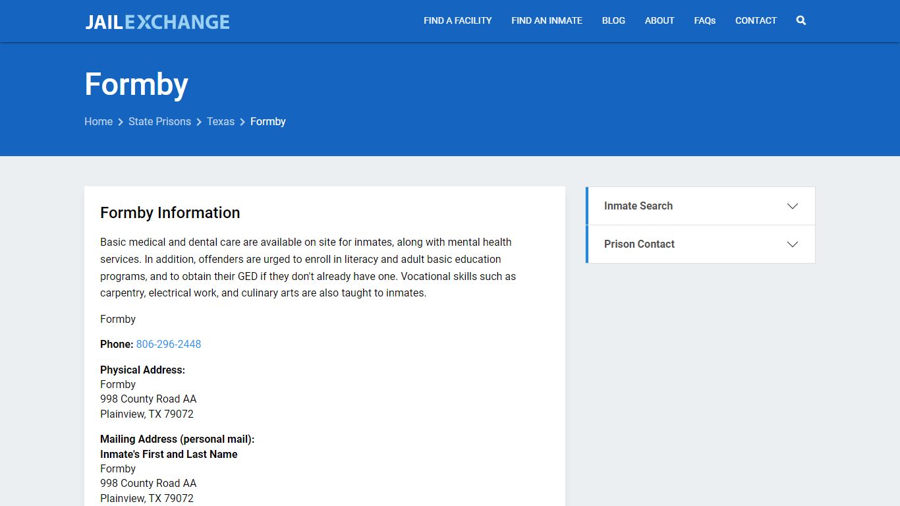Select the Mailing Address (personal mail) label

[x=177, y=439]
